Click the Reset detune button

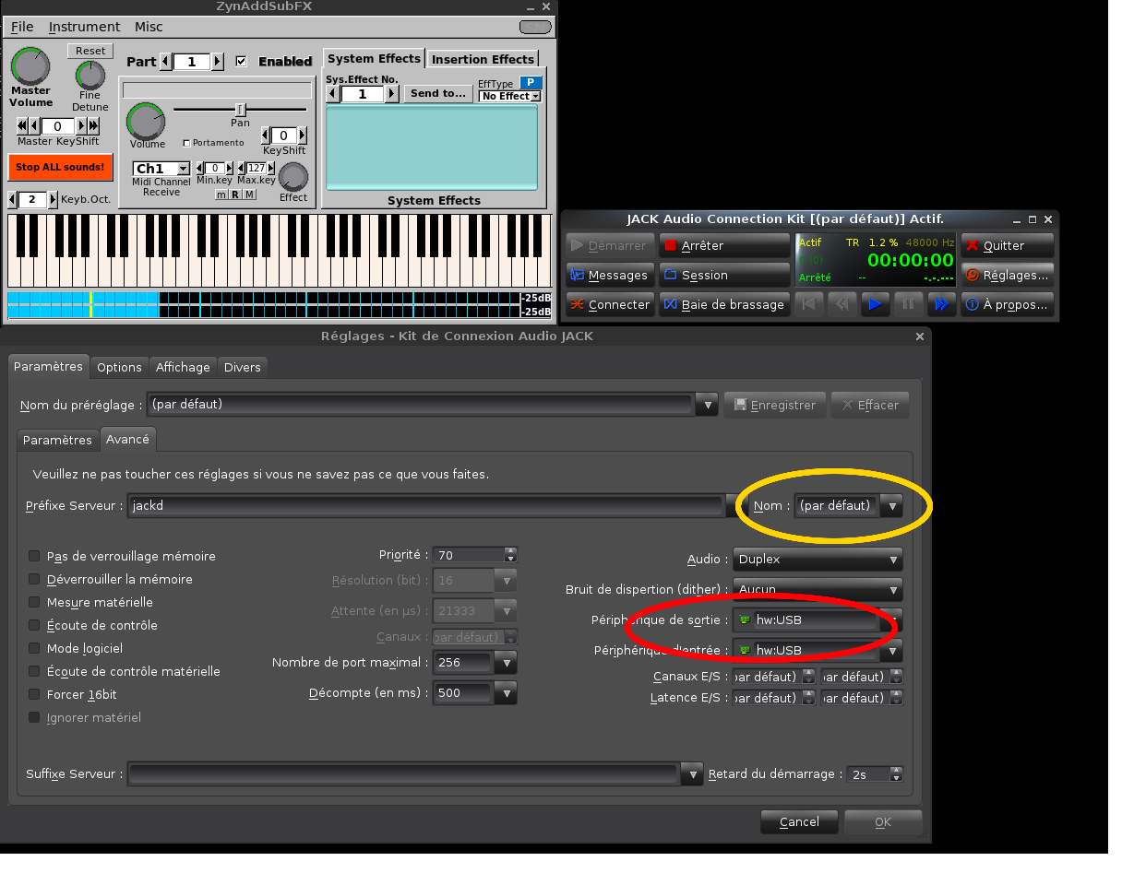(x=90, y=51)
